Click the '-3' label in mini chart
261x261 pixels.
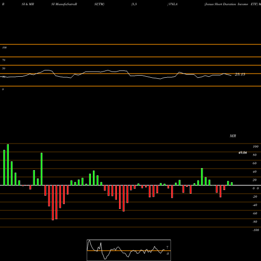pos(167,254)
